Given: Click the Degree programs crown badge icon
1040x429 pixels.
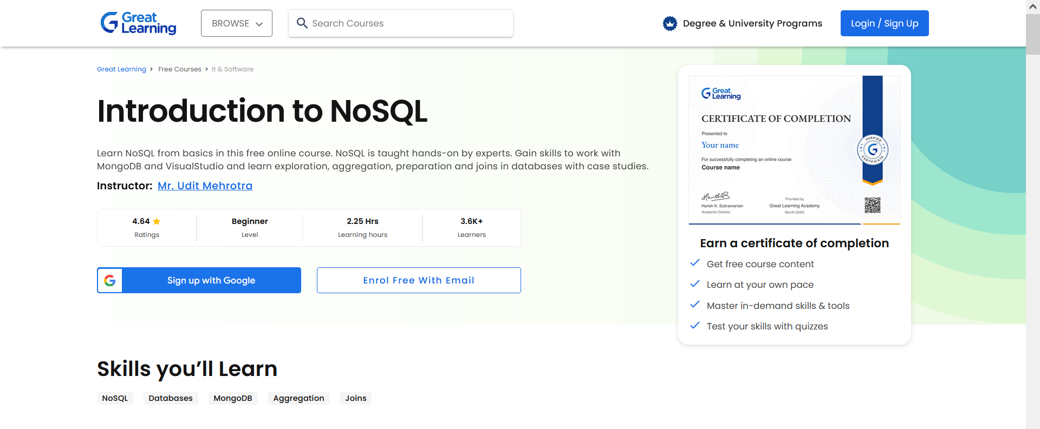Looking at the screenshot, I should pos(670,23).
